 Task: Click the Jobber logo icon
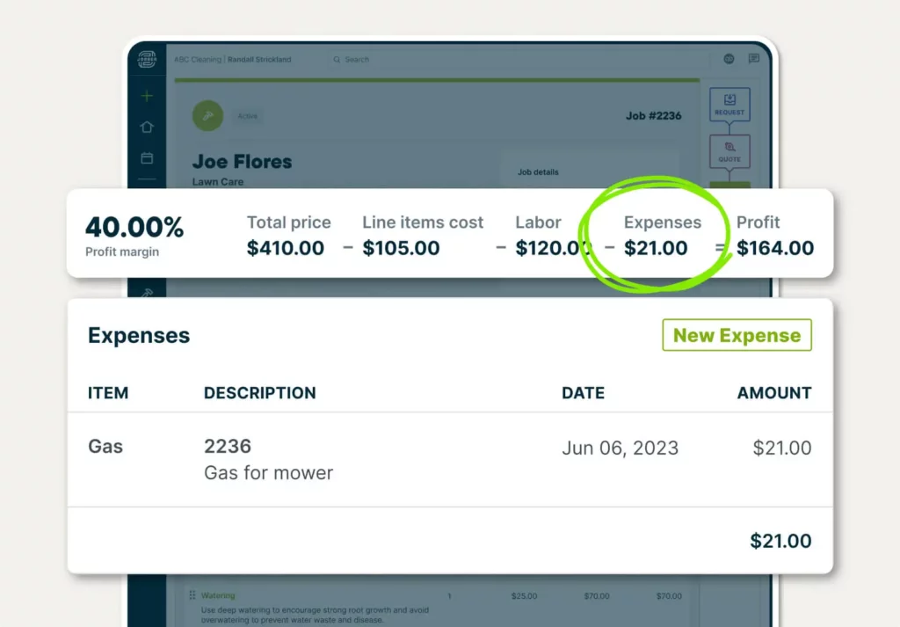[x=147, y=60]
